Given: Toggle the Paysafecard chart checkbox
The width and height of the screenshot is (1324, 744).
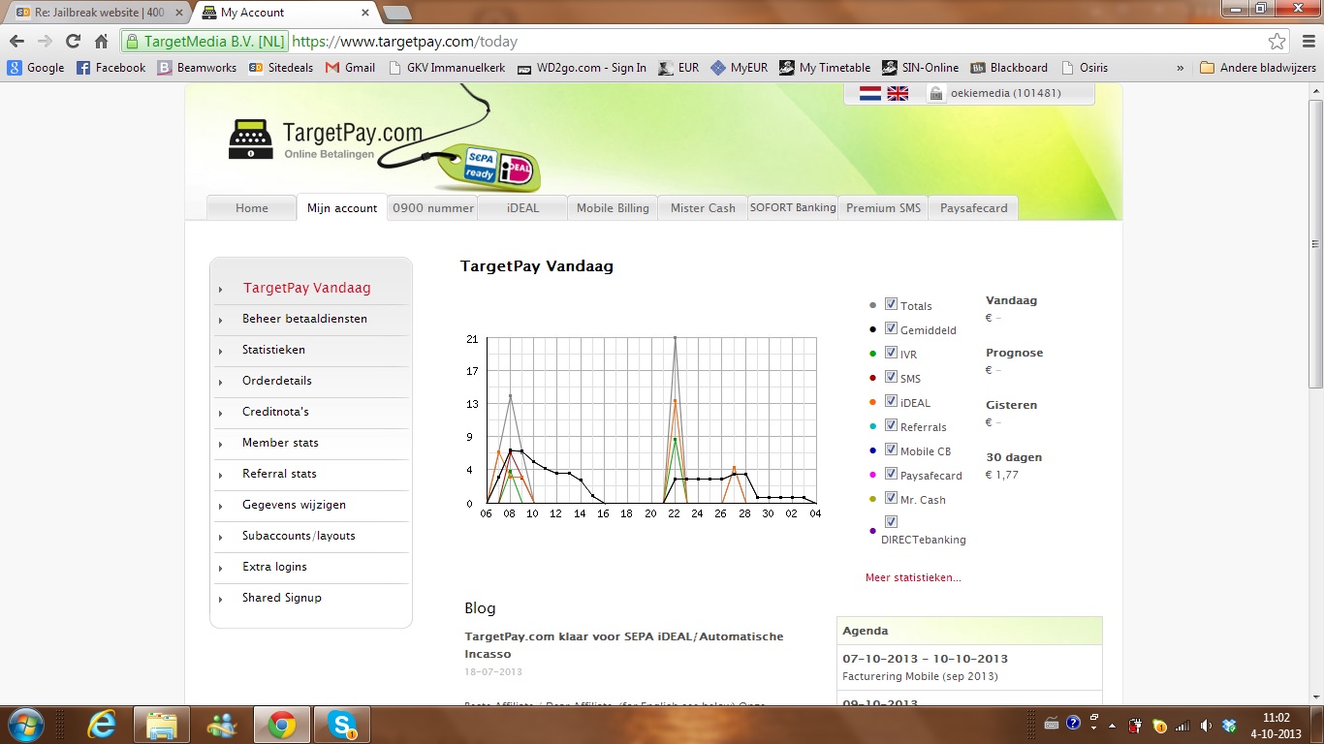Looking at the screenshot, I should 891,474.
